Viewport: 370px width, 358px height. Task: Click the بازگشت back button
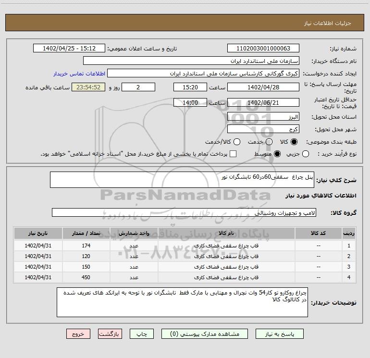point(110,334)
